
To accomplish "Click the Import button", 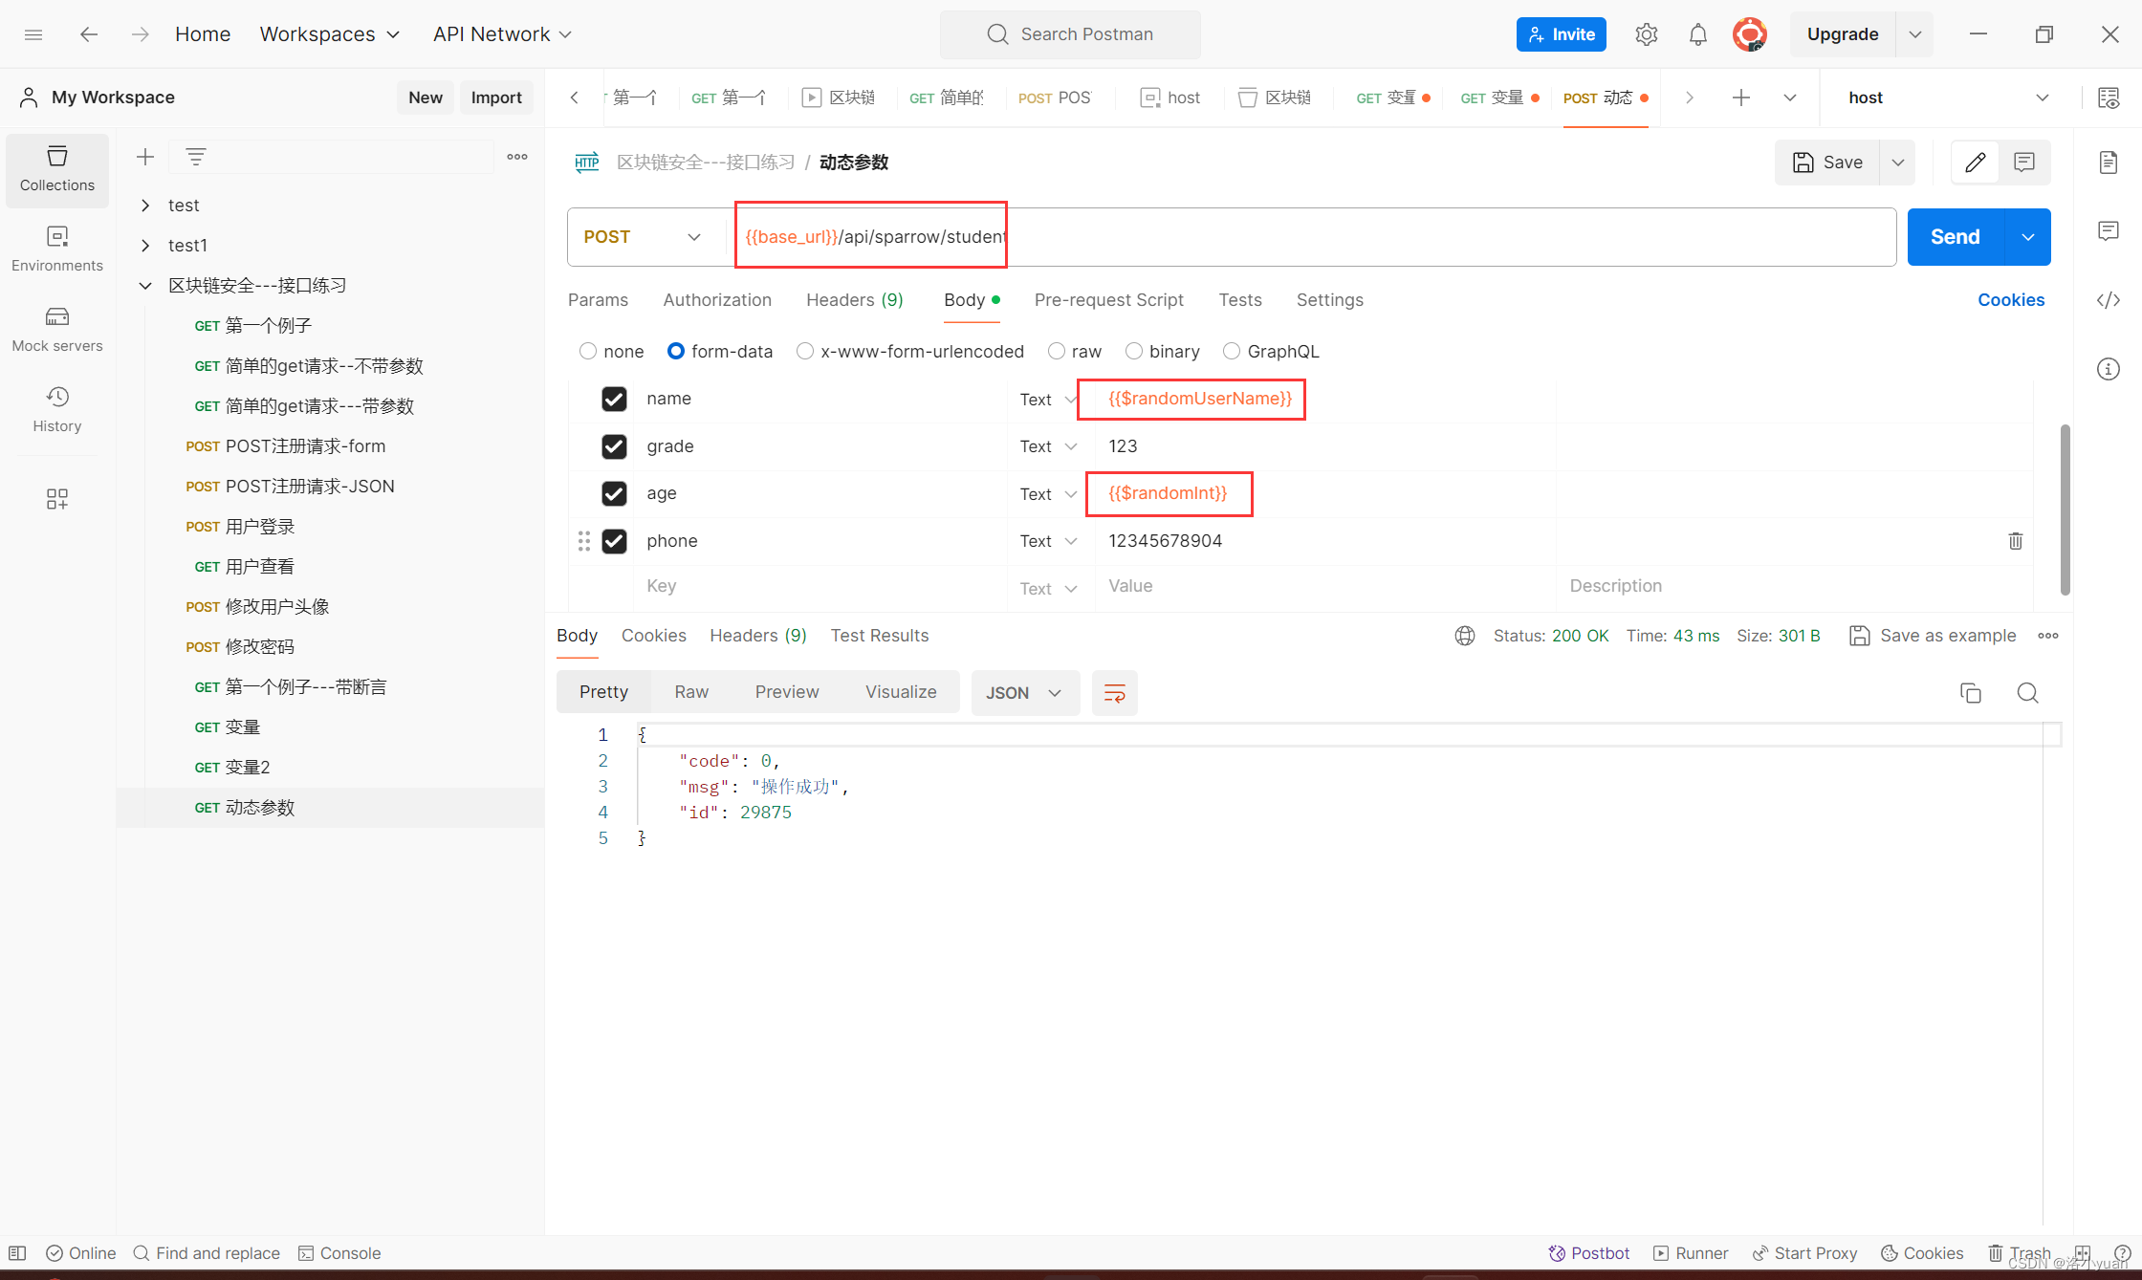I will pyautogui.click(x=496, y=98).
